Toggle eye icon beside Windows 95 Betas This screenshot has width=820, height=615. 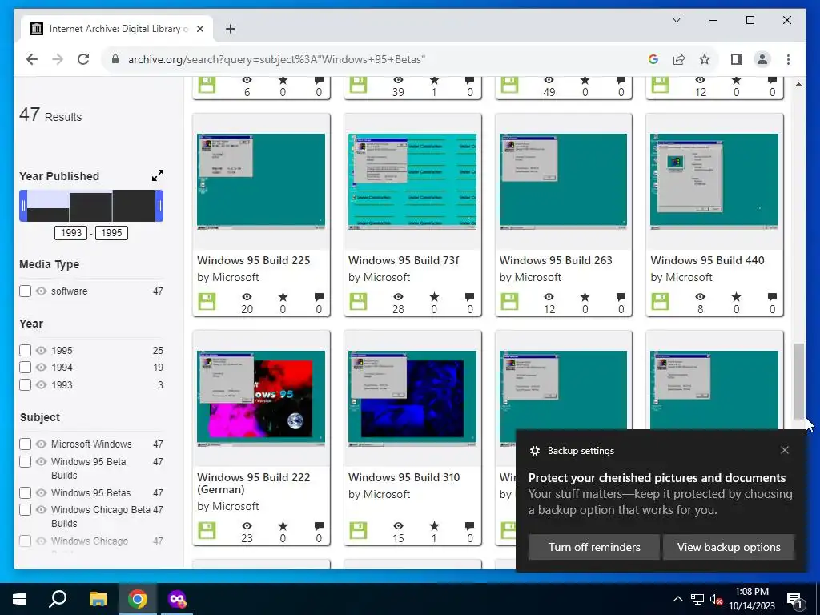click(x=42, y=493)
